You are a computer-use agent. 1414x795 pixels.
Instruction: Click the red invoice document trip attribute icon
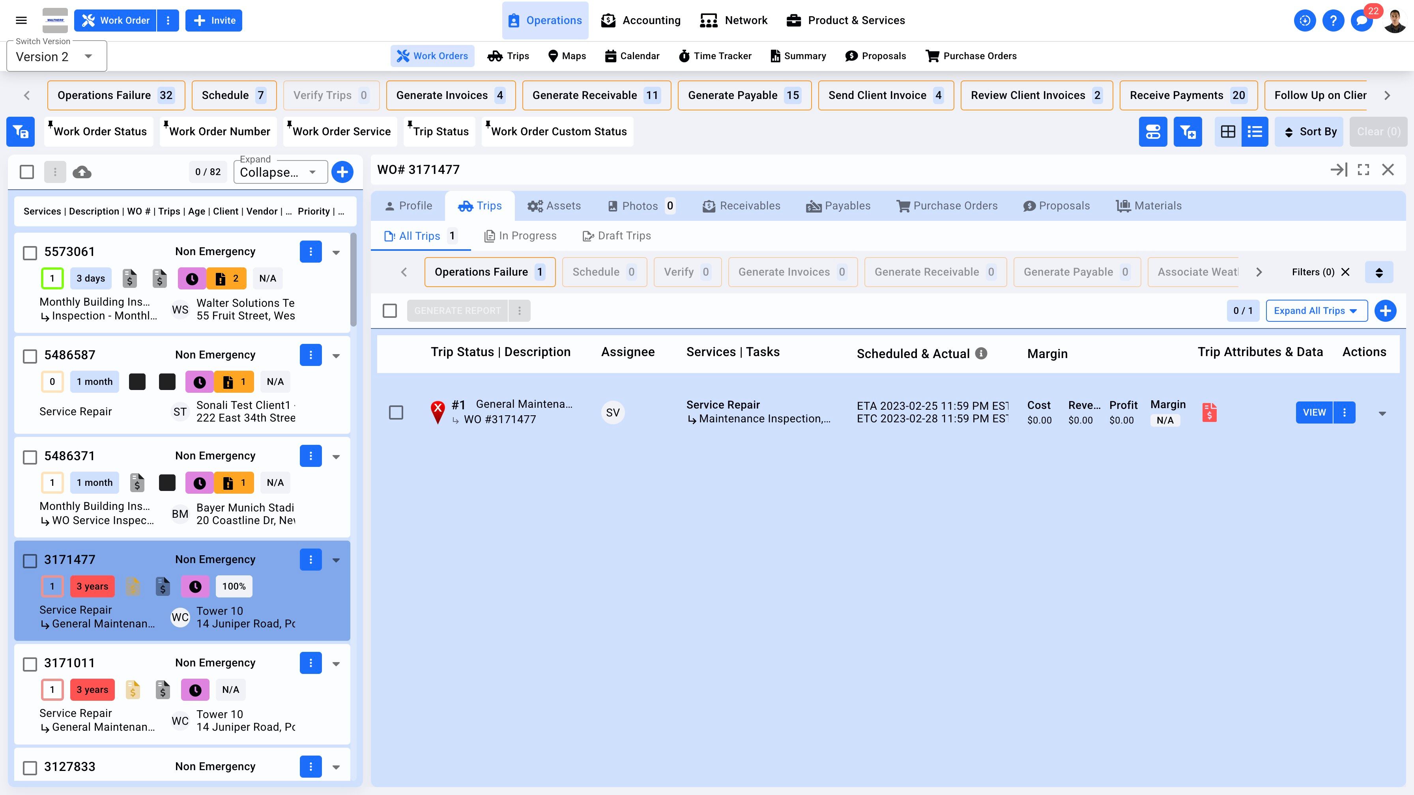[x=1209, y=412]
